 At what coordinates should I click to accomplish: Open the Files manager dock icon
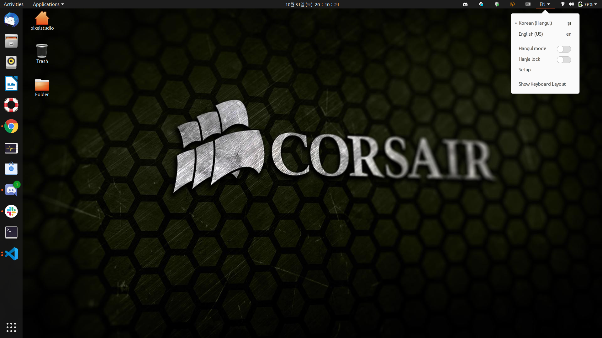point(11,41)
